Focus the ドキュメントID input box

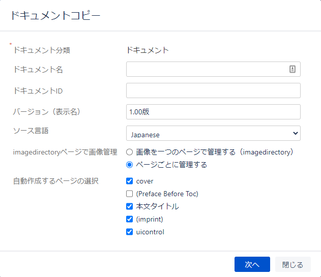pyautogui.click(x=213, y=90)
